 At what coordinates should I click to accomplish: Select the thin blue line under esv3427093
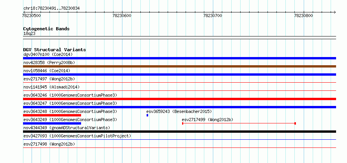pyautogui.click(x=179, y=139)
